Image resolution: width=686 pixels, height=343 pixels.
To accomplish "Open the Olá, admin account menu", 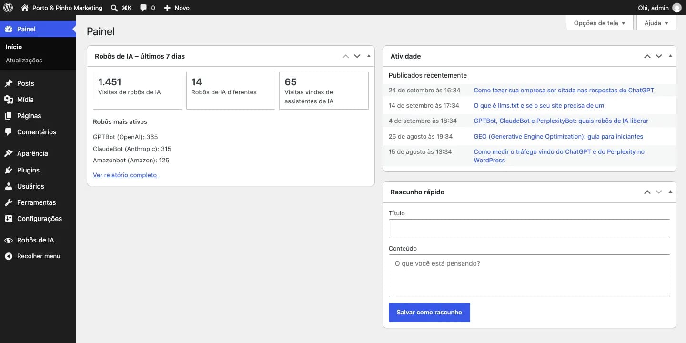I will [x=653, y=8].
